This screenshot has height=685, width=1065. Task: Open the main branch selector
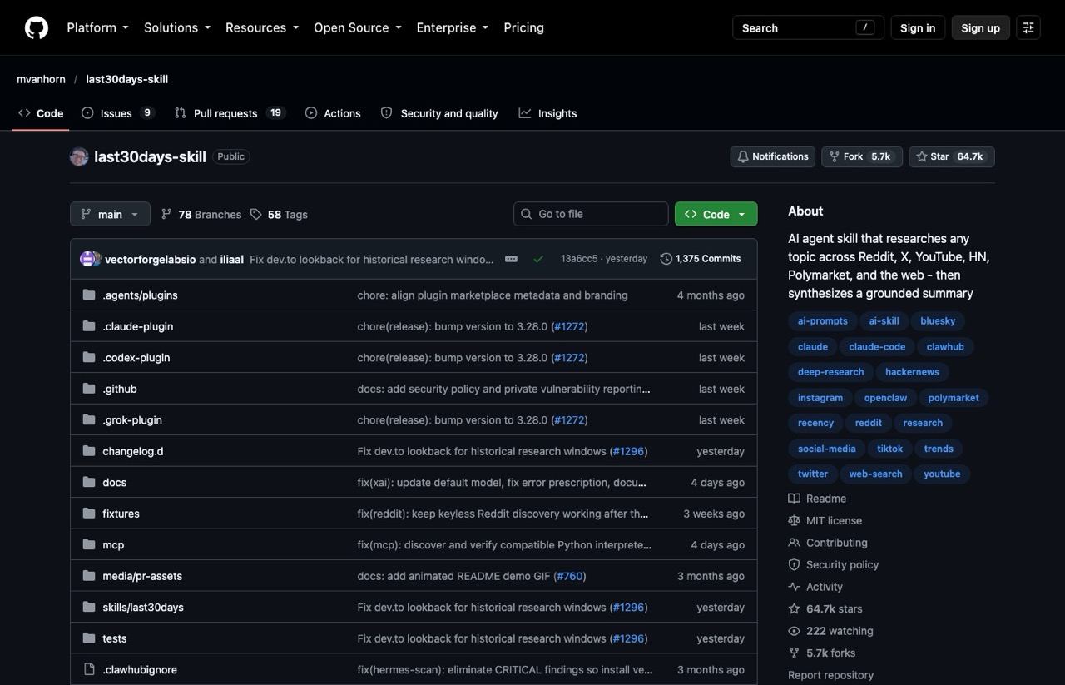(x=110, y=214)
